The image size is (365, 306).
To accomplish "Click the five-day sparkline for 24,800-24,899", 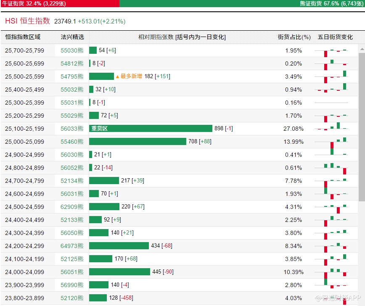I will pyautogui.click(x=331, y=169).
